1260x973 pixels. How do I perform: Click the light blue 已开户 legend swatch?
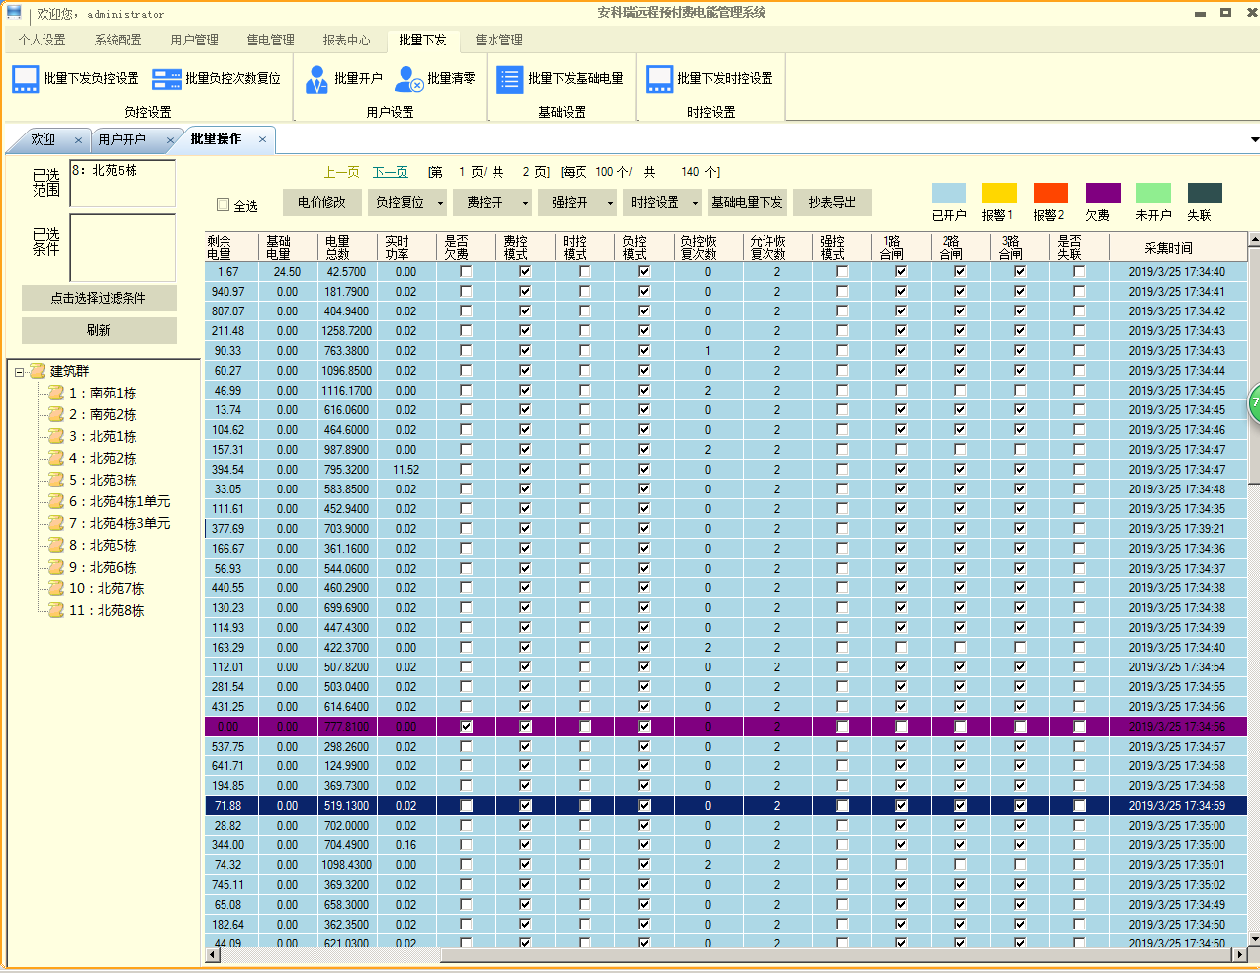tap(948, 193)
